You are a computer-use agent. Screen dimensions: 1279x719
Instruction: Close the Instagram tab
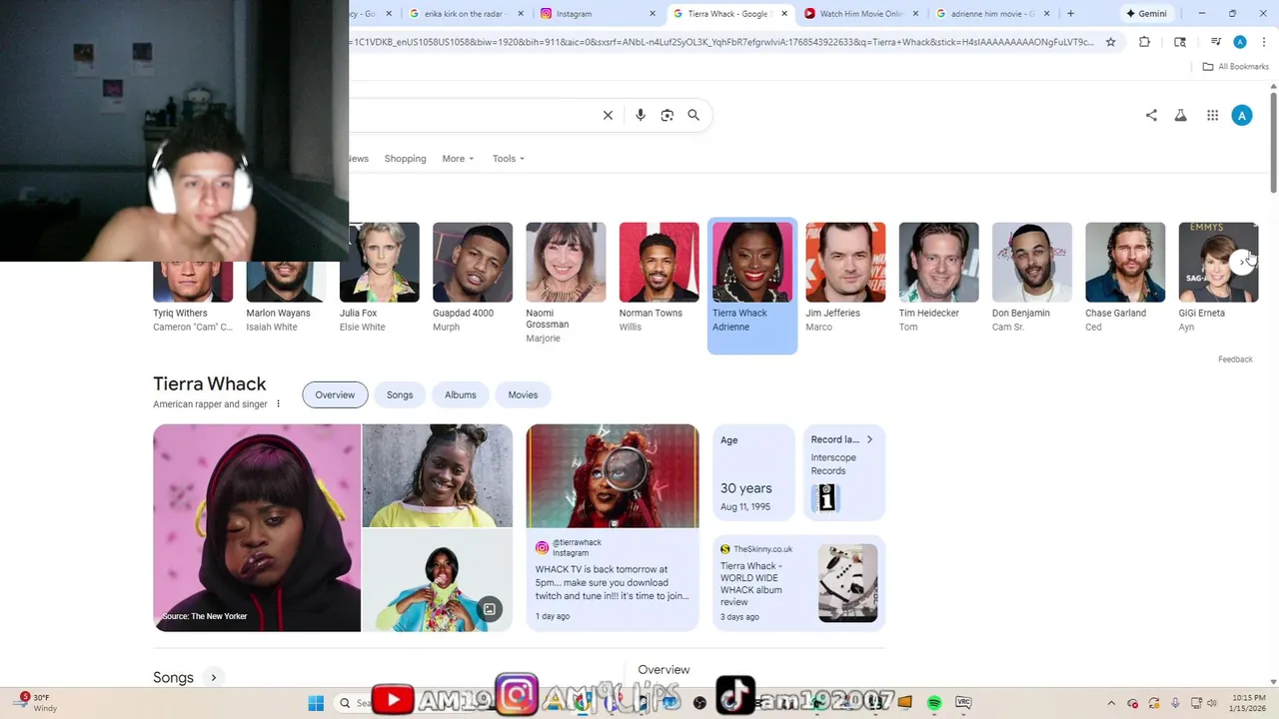(653, 14)
